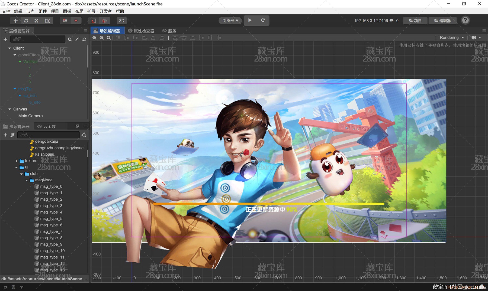Open the Rendering mode dropdown
The width and height of the screenshot is (488, 291).
coord(452,38)
